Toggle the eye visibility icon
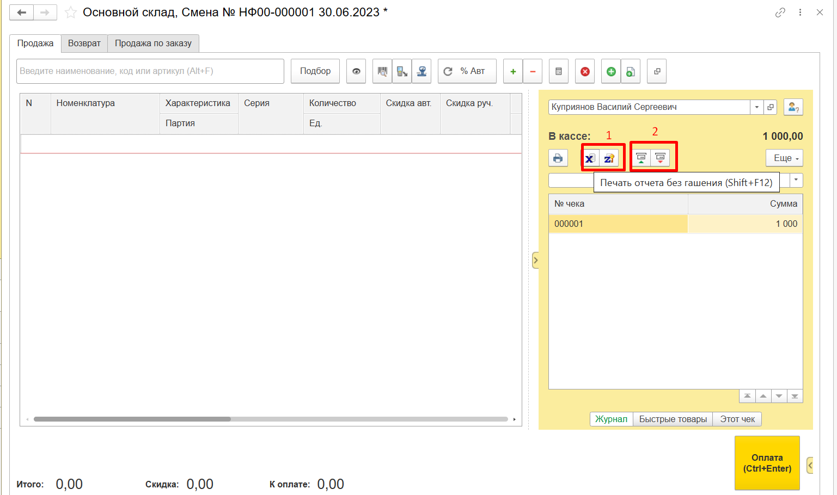This screenshot has height=495, width=837. pyautogui.click(x=356, y=71)
